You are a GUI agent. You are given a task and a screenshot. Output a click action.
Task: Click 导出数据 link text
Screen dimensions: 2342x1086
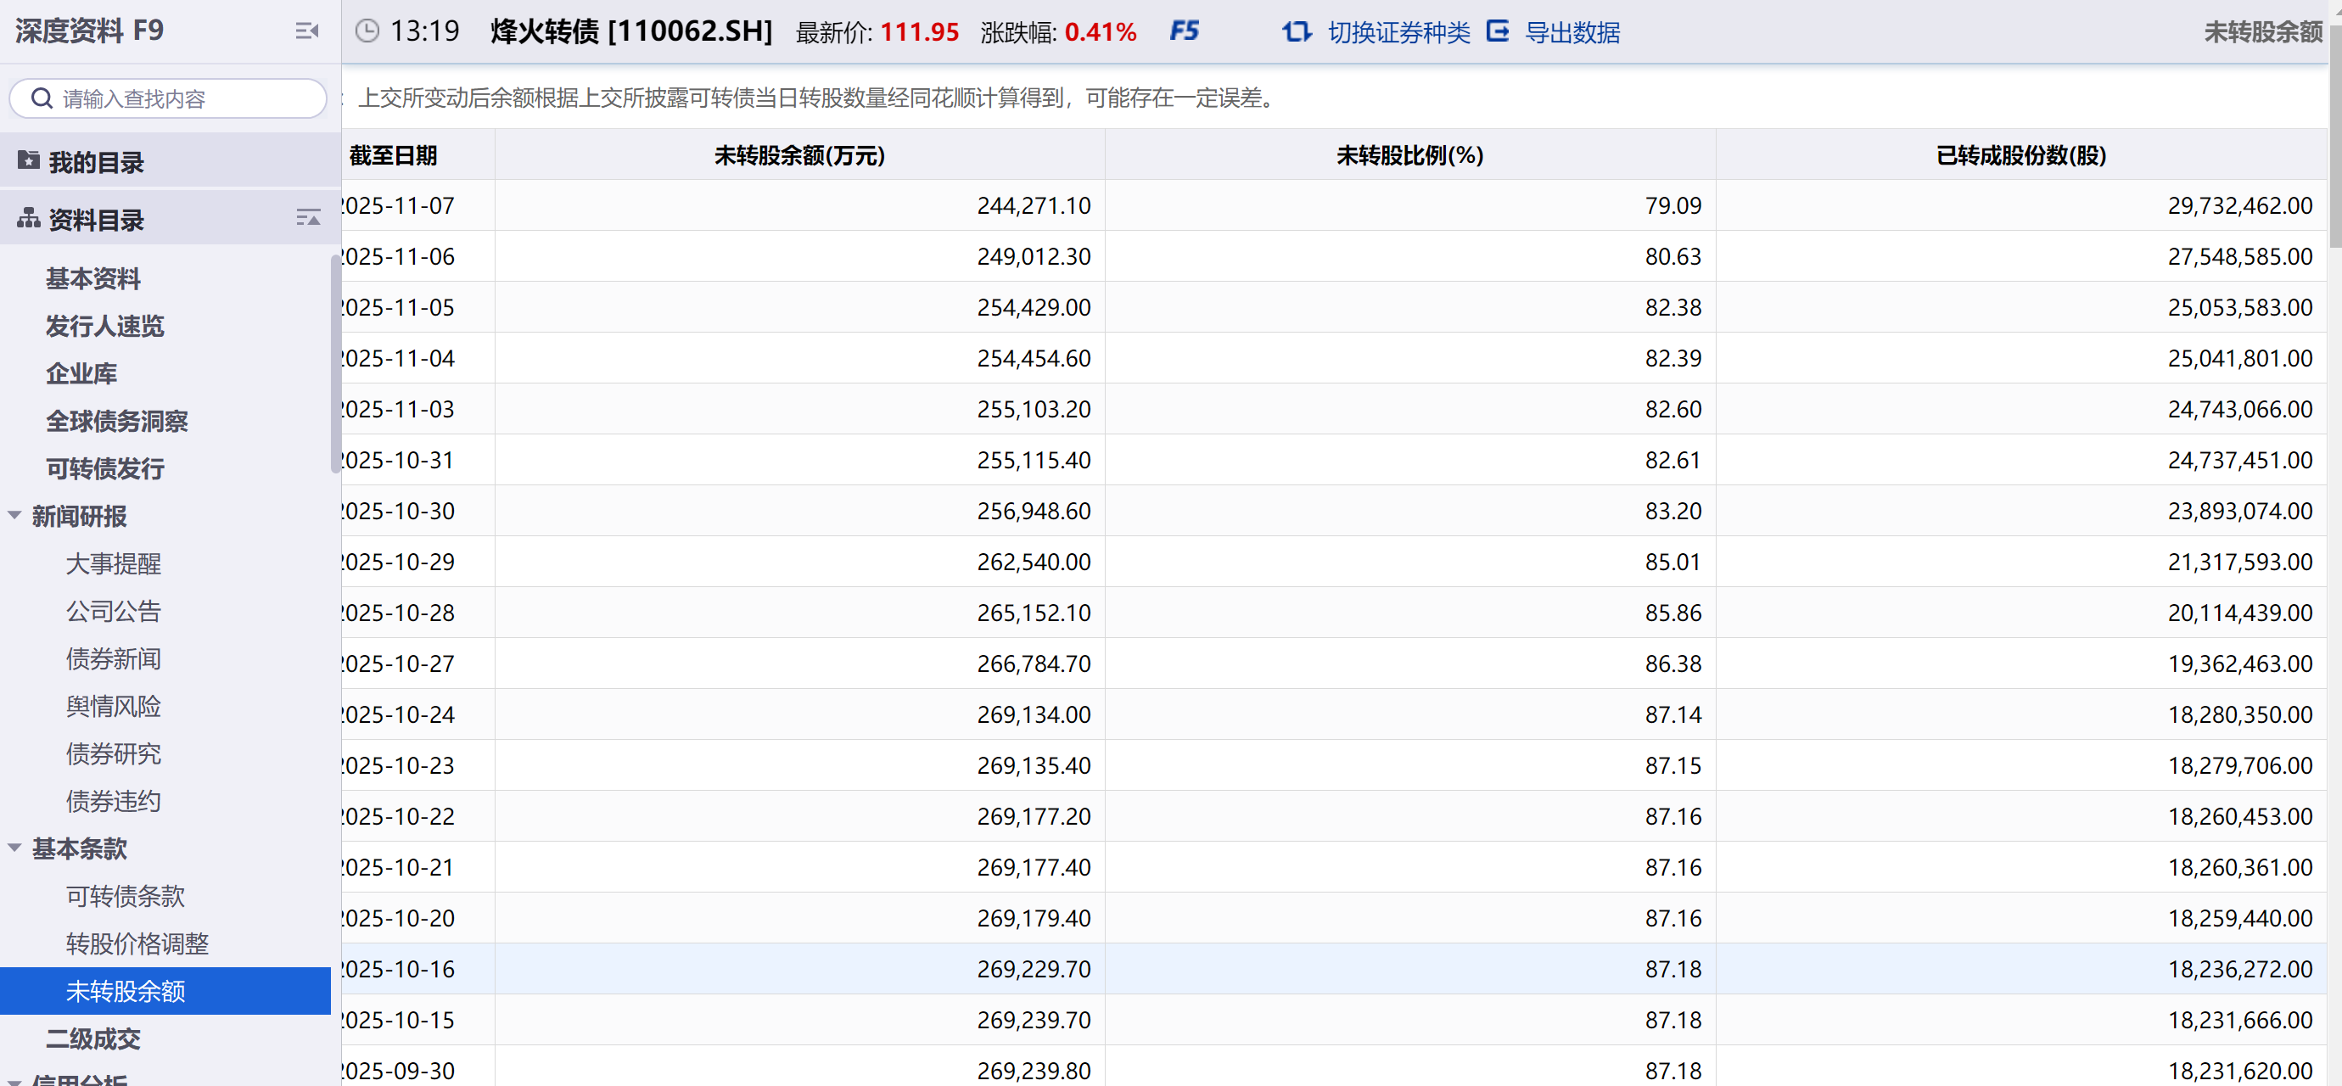1572,33
